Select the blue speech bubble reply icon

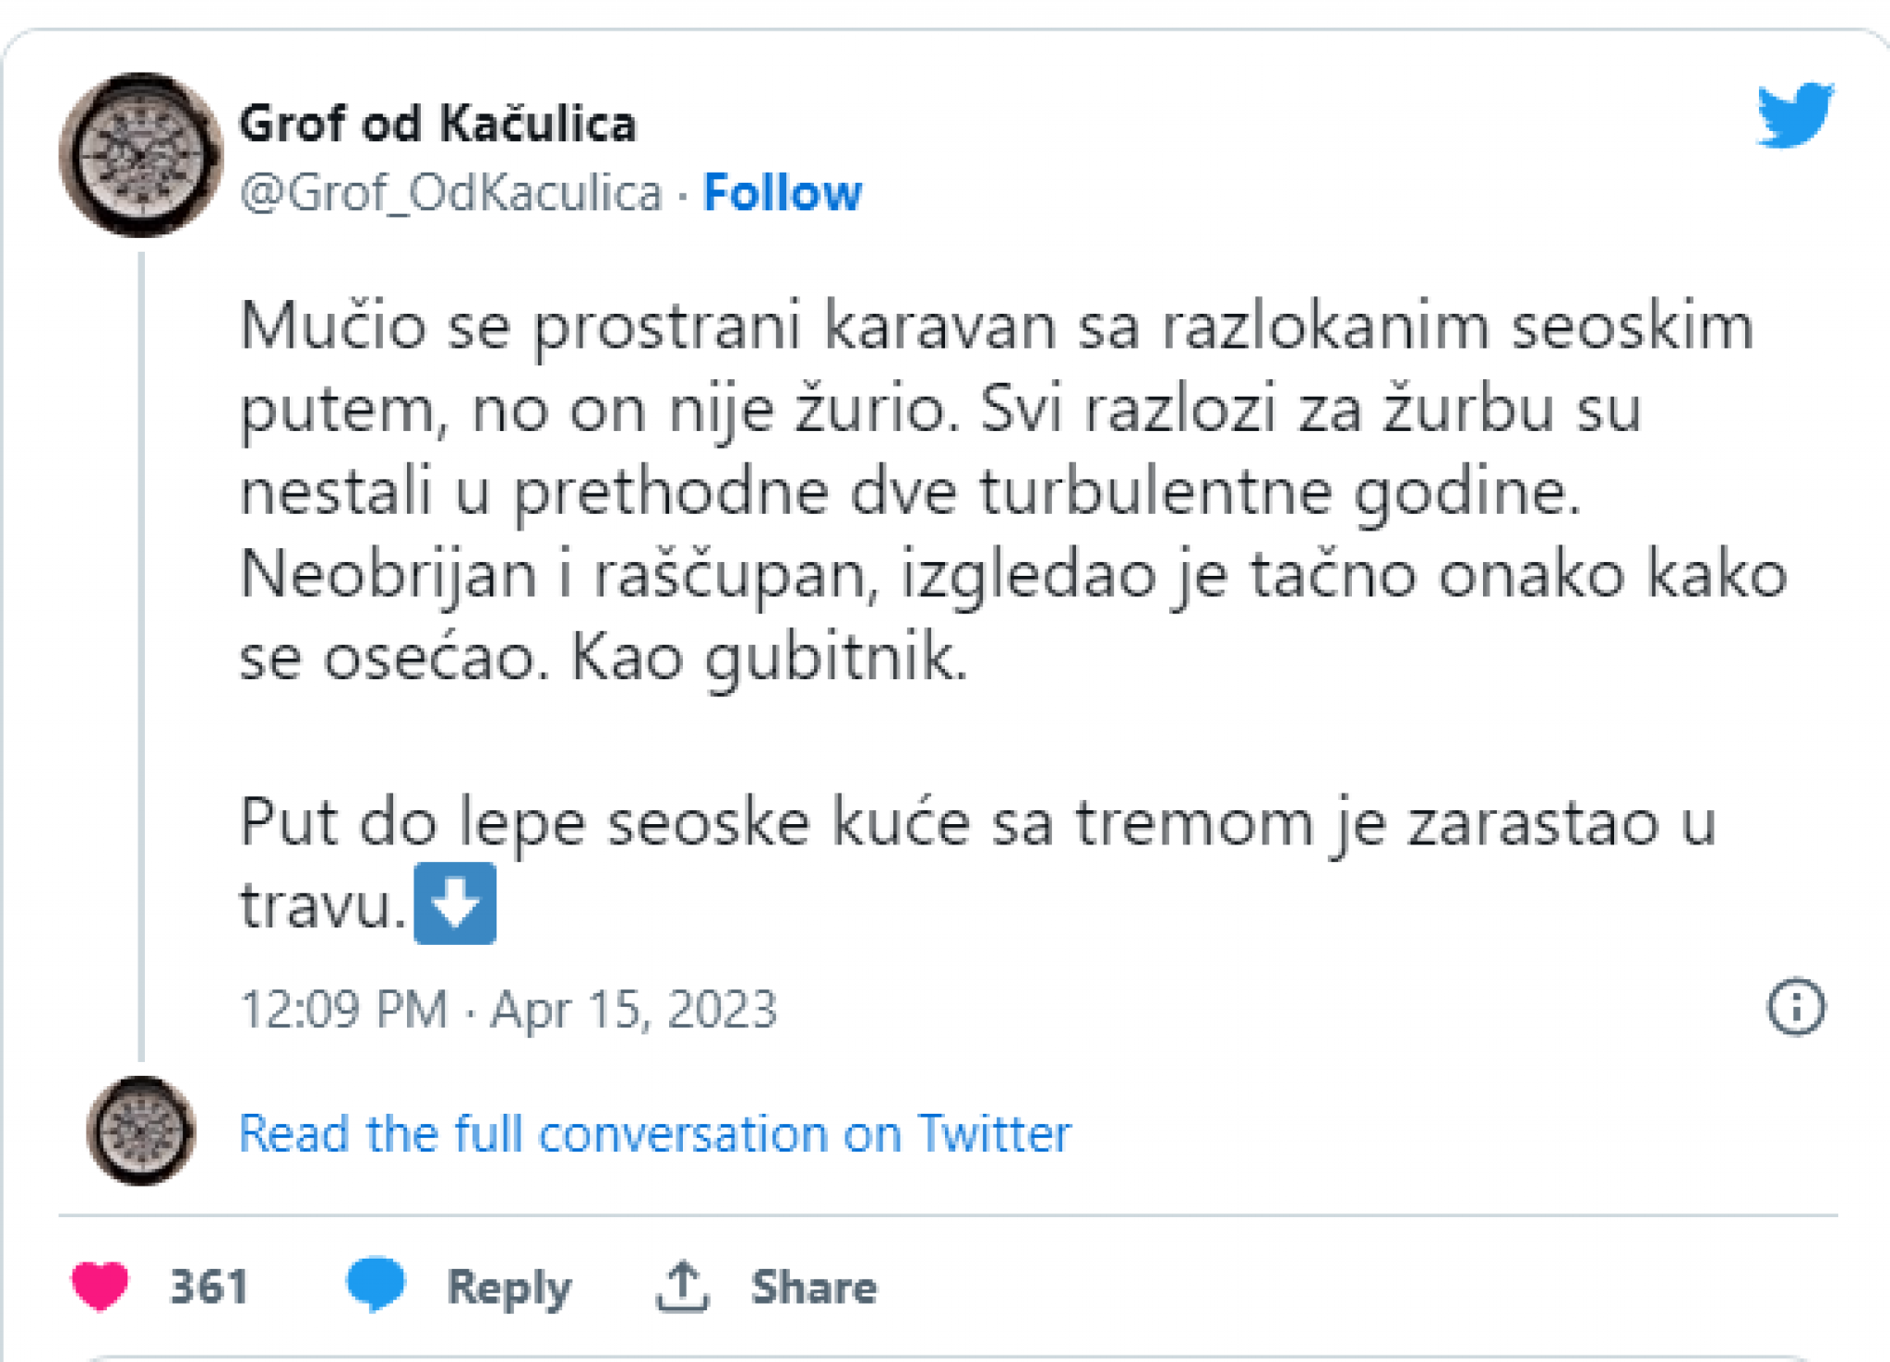tap(377, 1284)
